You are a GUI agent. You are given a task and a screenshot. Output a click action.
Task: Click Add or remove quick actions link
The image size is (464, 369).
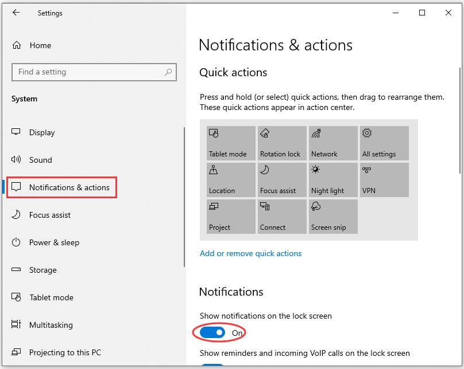coord(250,254)
